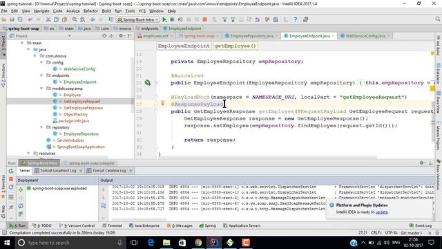The height and width of the screenshot is (249, 442).
Task: Open the VCS menu
Action: tap(142, 11)
